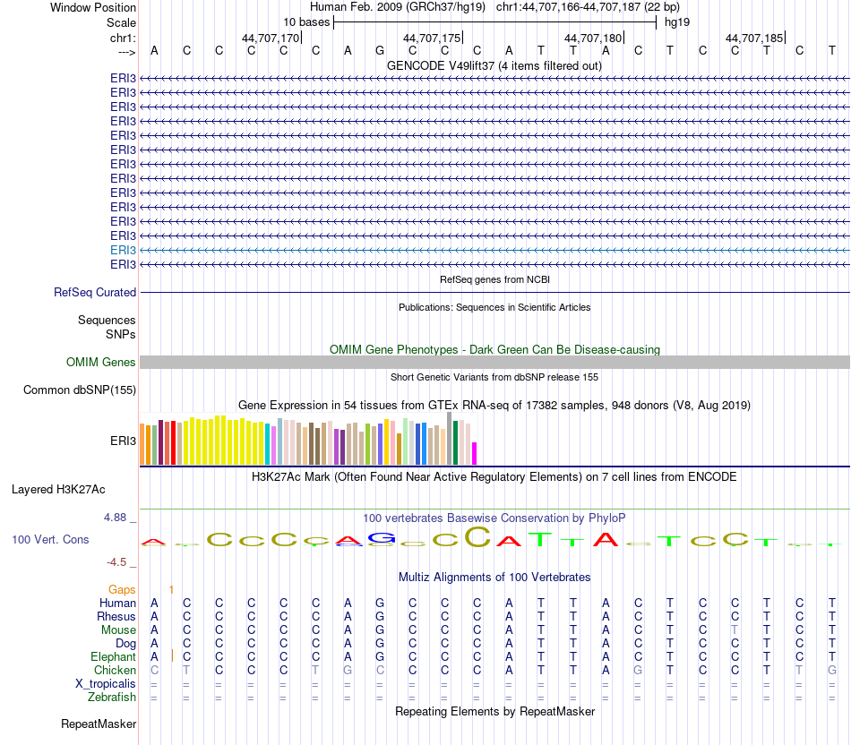Image resolution: width=851 pixels, height=745 pixels.
Task: Click the orange insertion bar in Elephant row
Action: tap(172, 656)
